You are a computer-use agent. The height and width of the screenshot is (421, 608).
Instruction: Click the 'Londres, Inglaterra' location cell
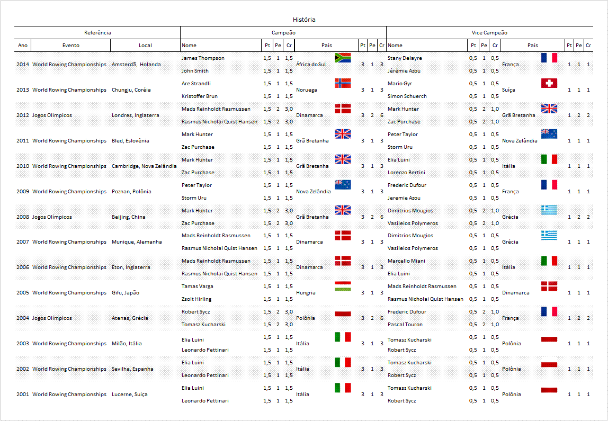coord(136,115)
